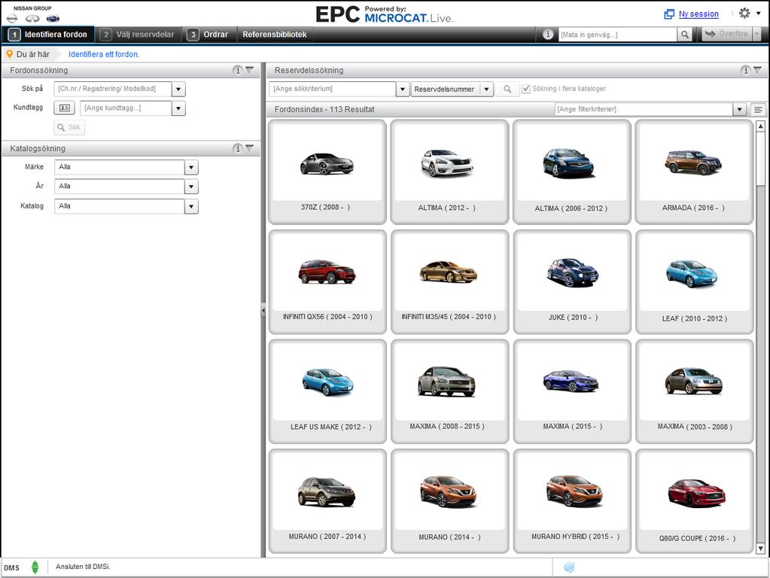Show info for Katalogsökning panel
Image resolution: width=770 pixels, height=578 pixels.
click(238, 148)
